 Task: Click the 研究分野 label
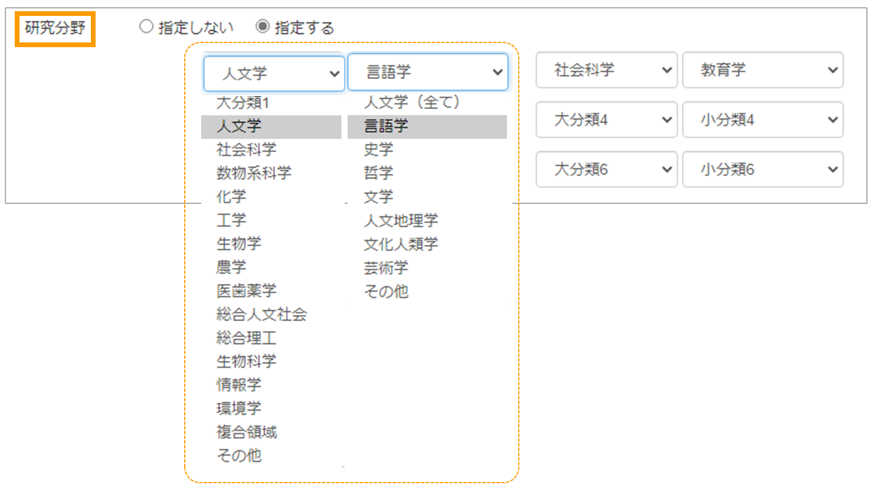(x=55, y=28)
